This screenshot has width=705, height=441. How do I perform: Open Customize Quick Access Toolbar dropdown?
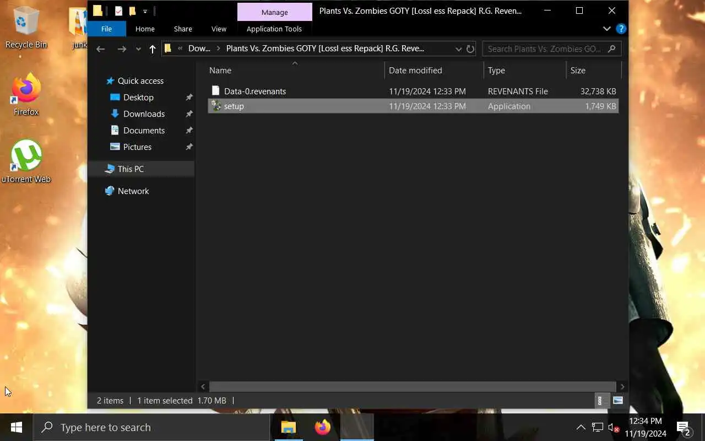[x=145, y=11]
